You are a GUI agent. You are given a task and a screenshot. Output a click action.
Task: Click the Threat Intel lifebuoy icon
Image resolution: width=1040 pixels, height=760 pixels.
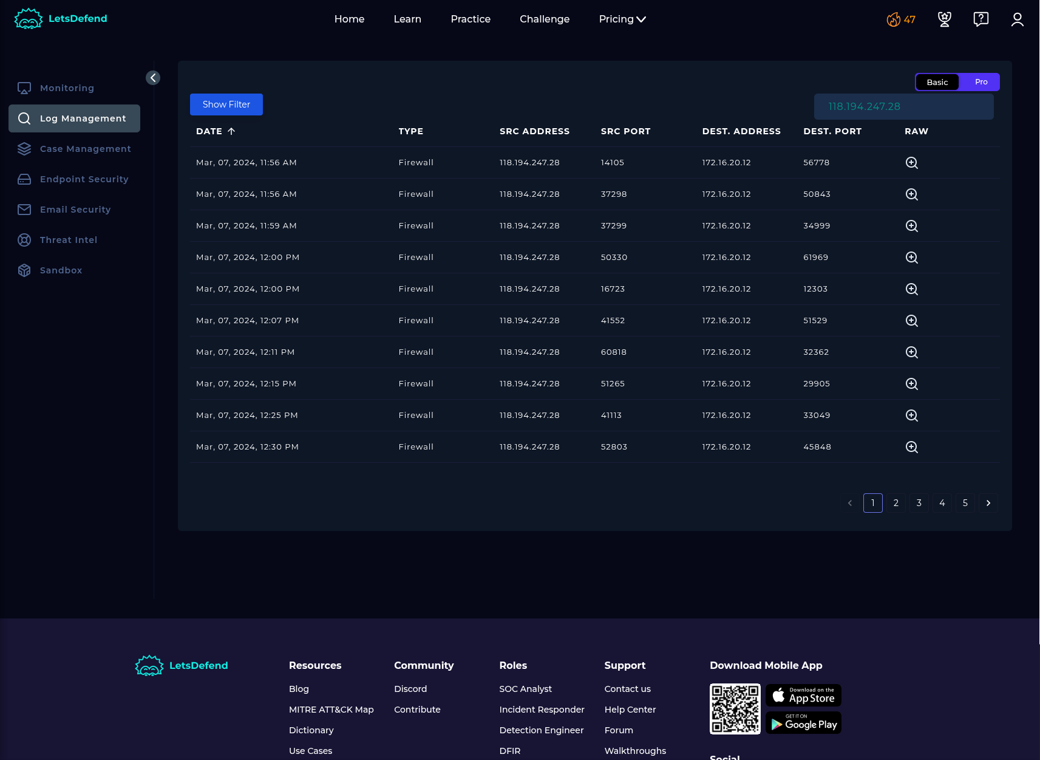[24, 240]
